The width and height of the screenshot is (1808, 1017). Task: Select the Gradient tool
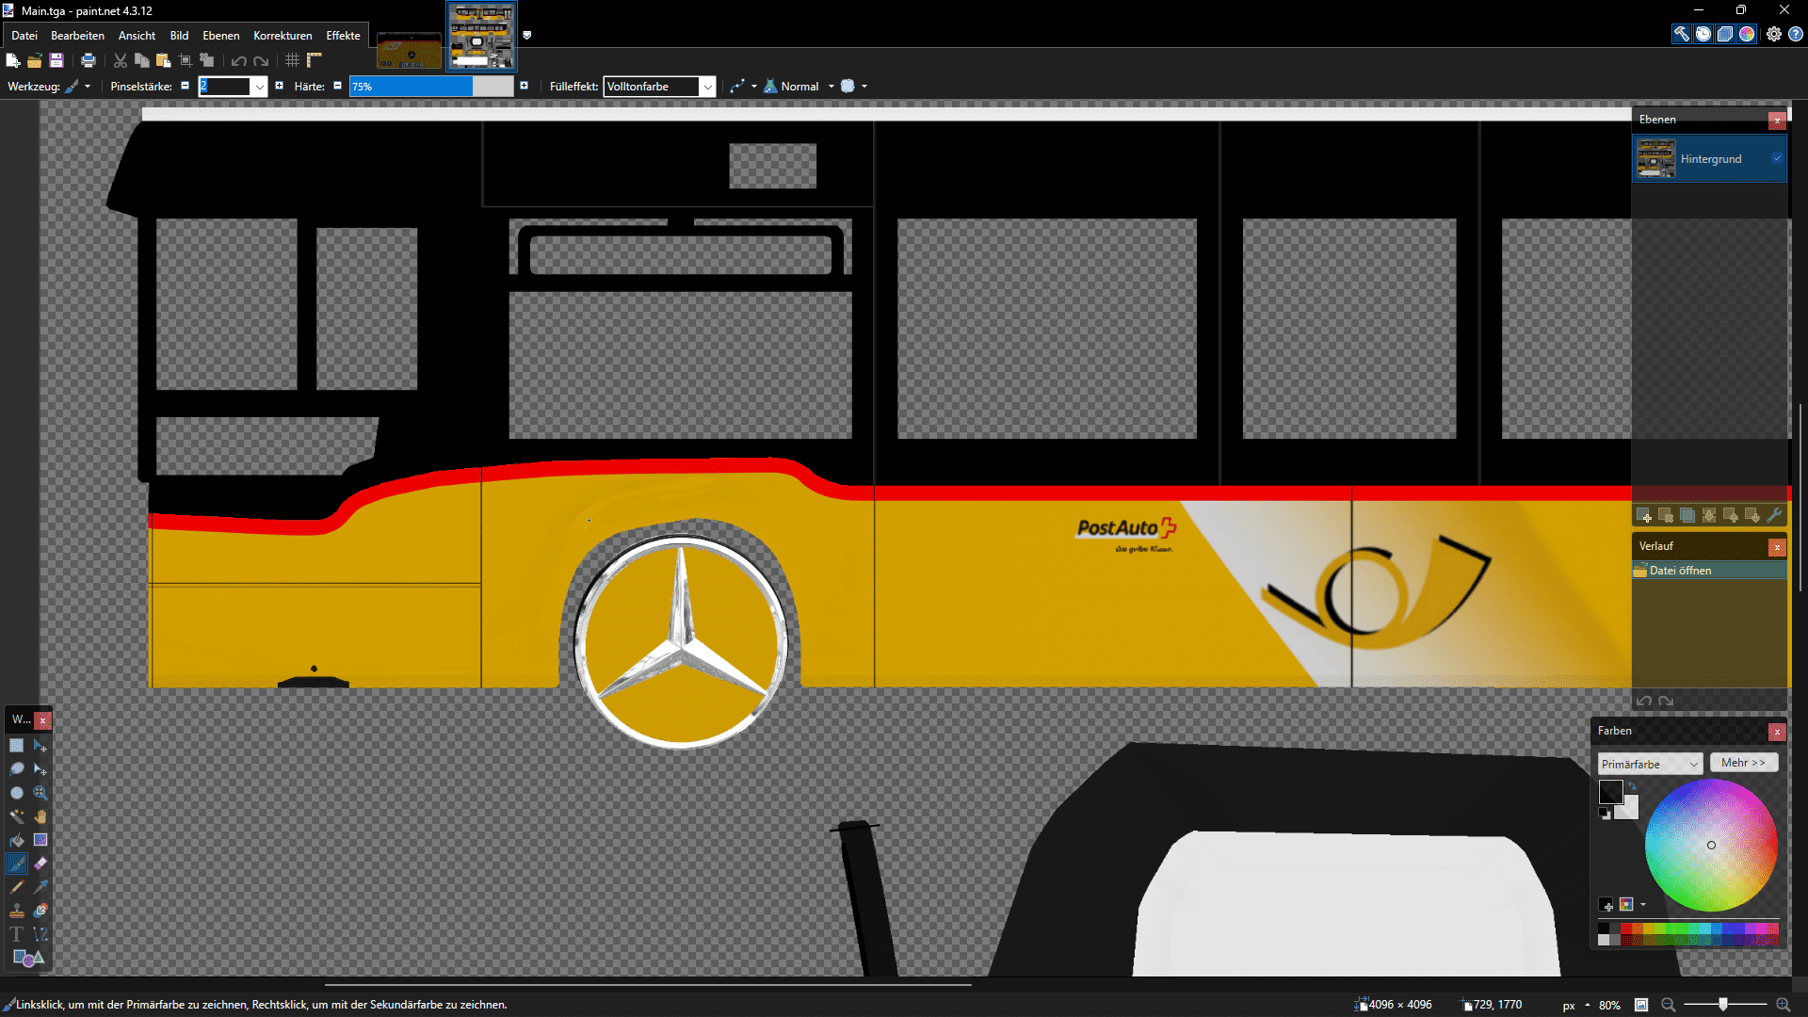click(x=40, y=840)
